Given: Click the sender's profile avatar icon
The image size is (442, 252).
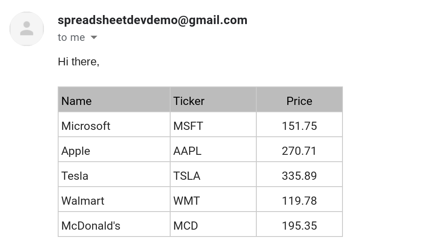Looking at the screenshot, I should pyautogui.click(x=27, y=29).
